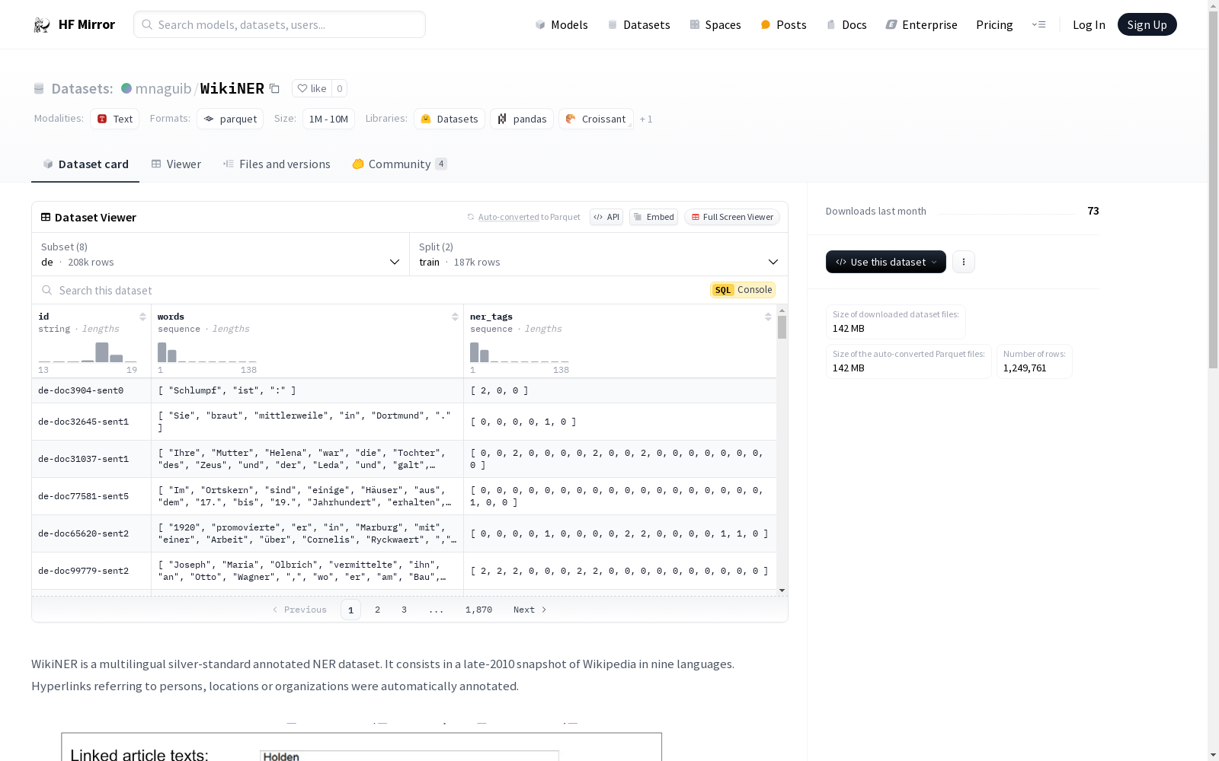Go to Datasets in the top navigation
Viewport: 1219px width, 761px height.
point(638,24)
